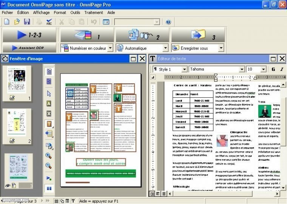Toggle bold G formatting button

(273, 69)
